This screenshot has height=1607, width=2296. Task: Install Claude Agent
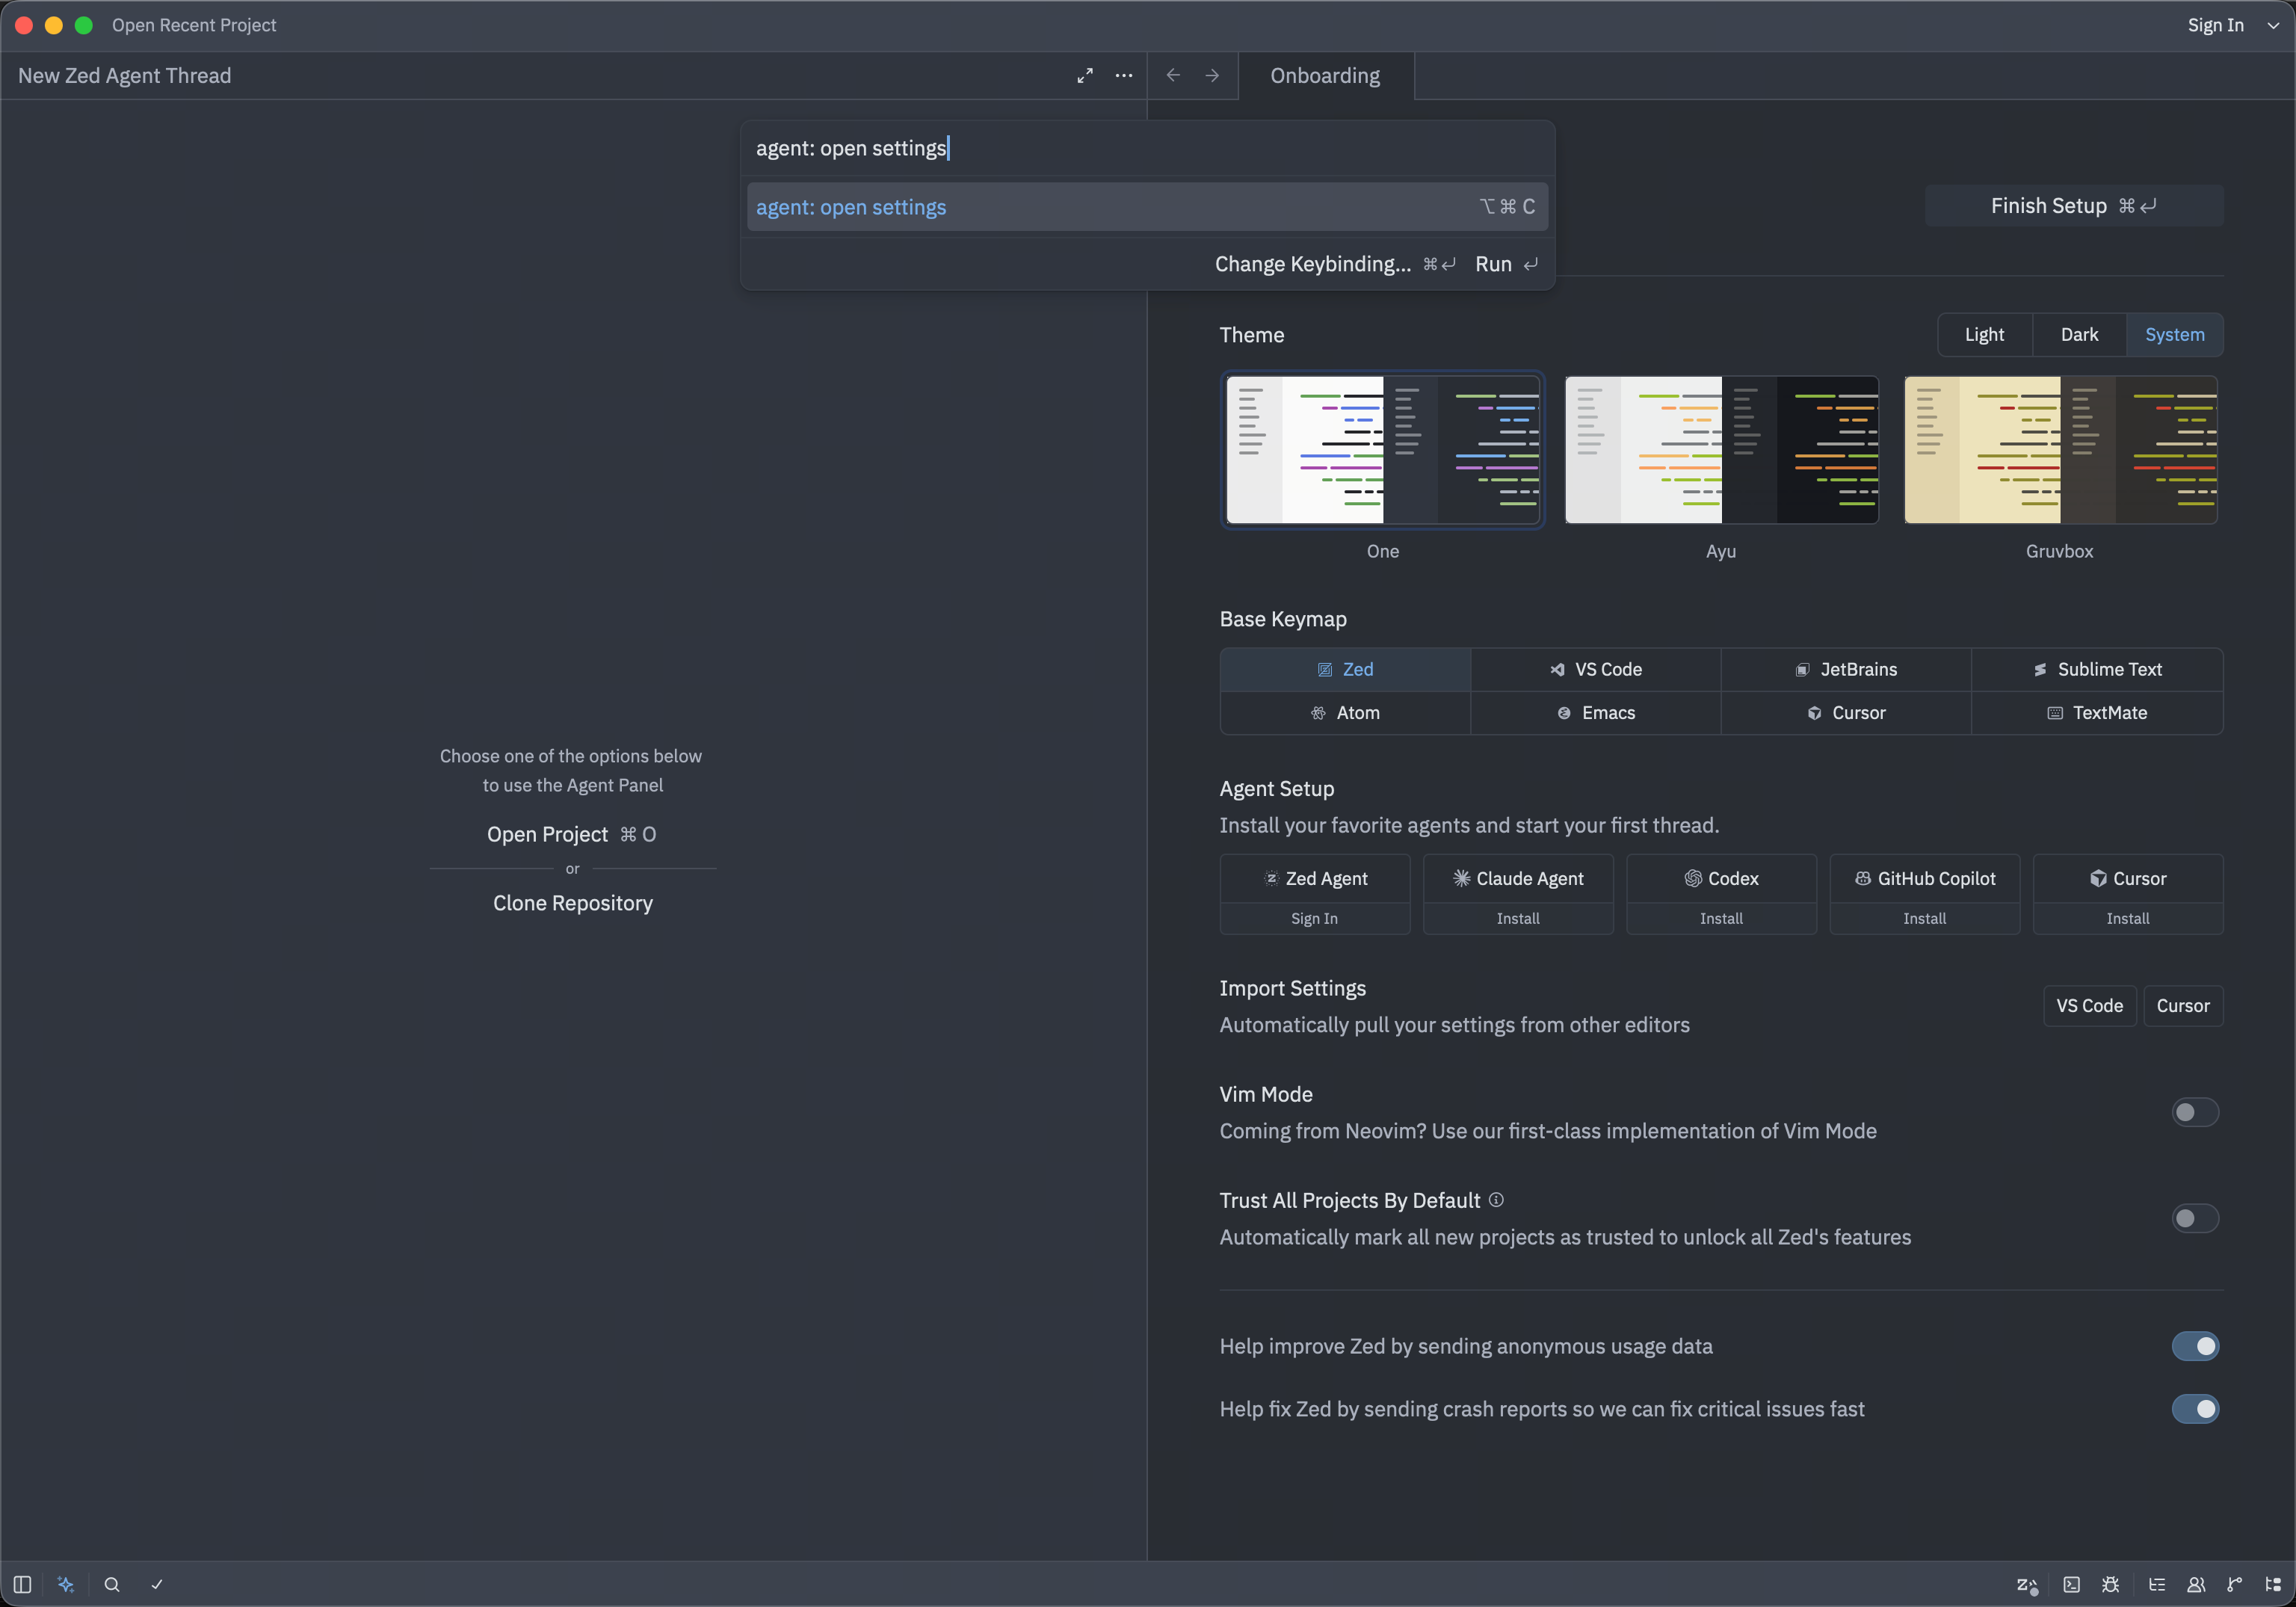1518,918
